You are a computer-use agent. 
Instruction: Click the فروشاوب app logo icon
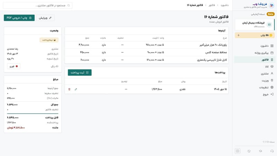click(x=271, y=5)
